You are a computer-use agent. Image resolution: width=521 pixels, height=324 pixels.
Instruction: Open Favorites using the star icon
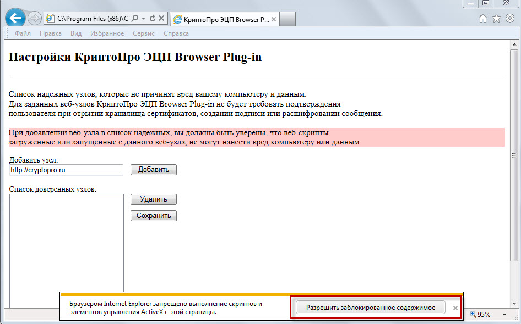pos(496,19)
